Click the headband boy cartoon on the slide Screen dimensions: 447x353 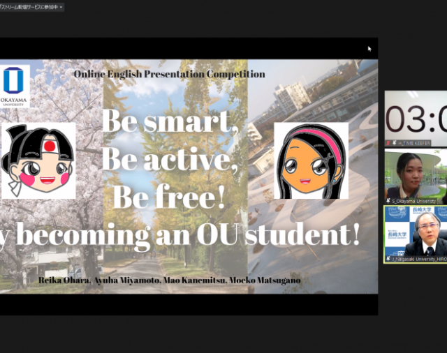tap(38, 160)
